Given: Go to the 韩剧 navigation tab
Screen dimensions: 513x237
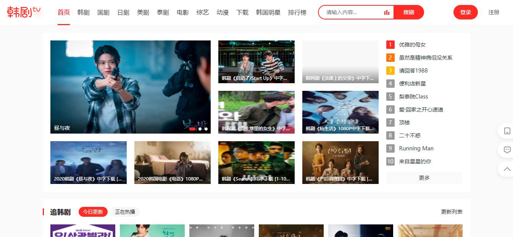Looking at the screenshot, I should click(x=84, y=12).
